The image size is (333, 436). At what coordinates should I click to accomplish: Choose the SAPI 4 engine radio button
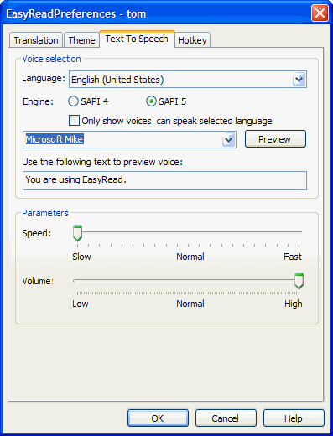[73, 101]
